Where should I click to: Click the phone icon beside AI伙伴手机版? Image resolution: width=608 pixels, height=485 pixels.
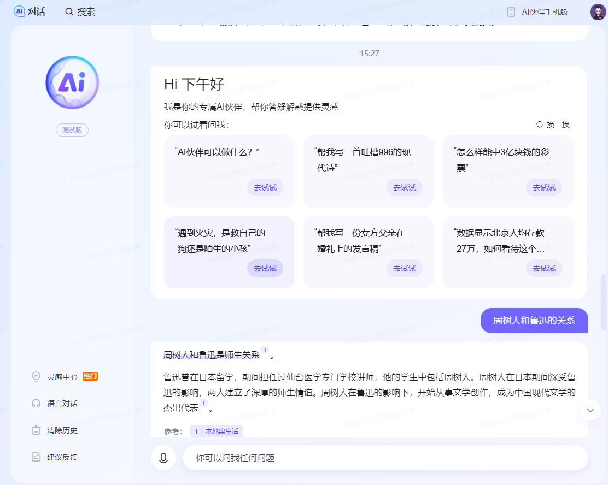[511, 12]
